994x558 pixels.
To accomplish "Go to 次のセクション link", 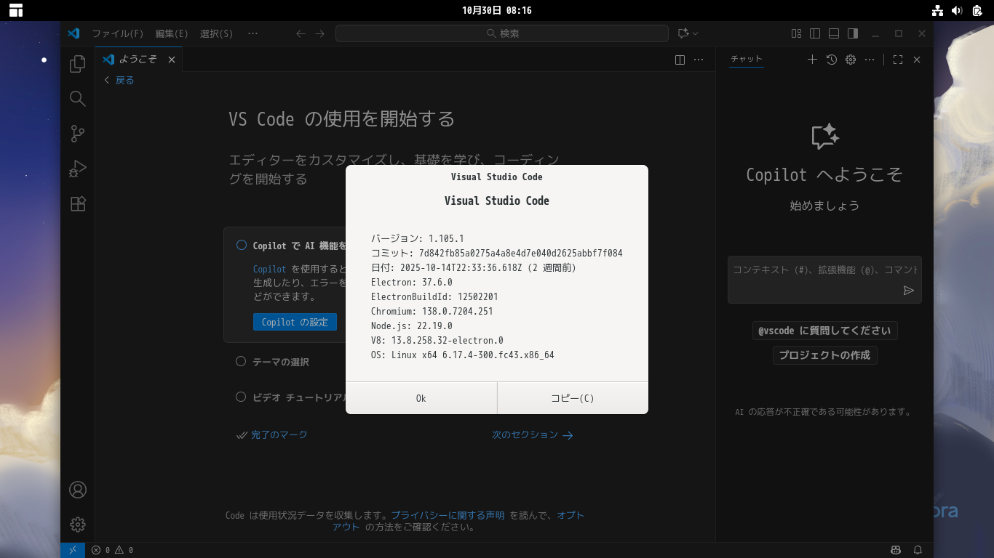I will [x=533, y=434].
